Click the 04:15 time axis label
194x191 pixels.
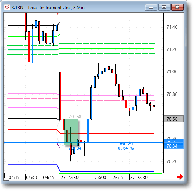point(14,178)
